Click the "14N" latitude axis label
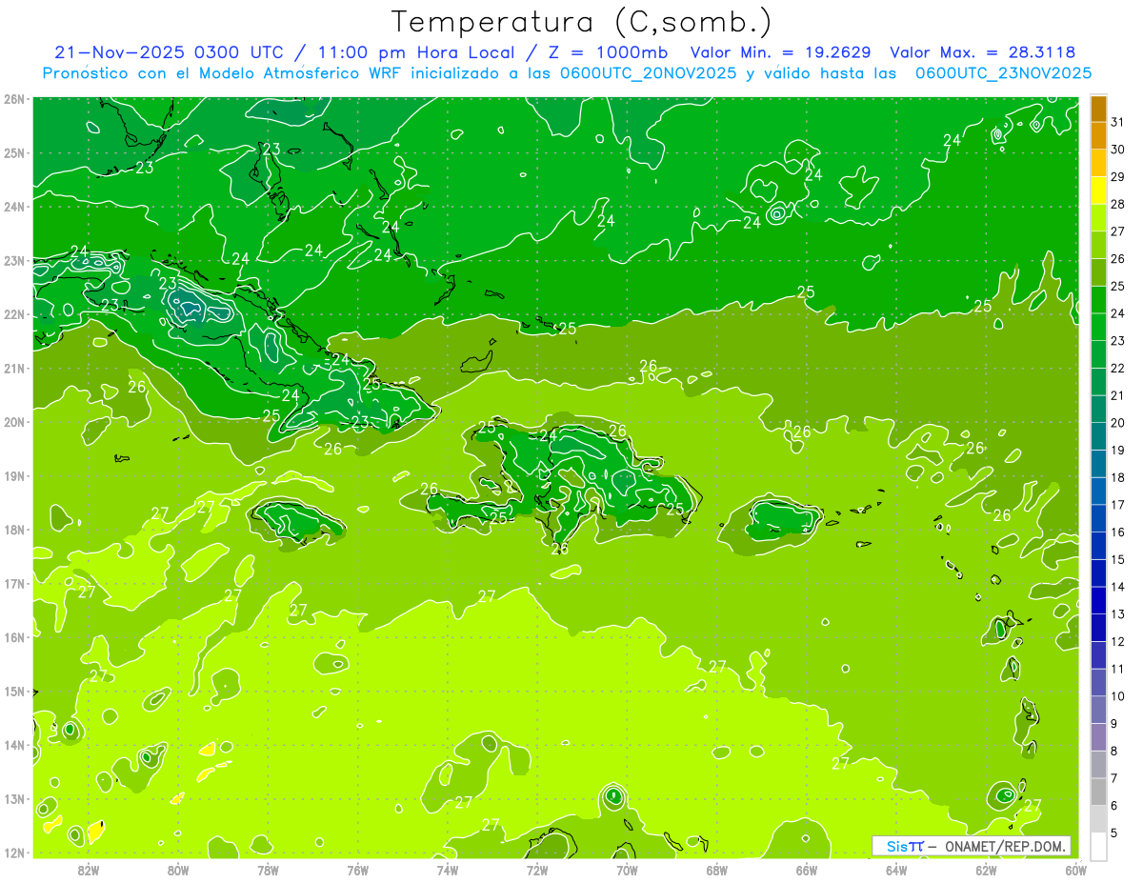This screenshot has width=1143, height=883. pyautogui.click(x=14, y=745)
